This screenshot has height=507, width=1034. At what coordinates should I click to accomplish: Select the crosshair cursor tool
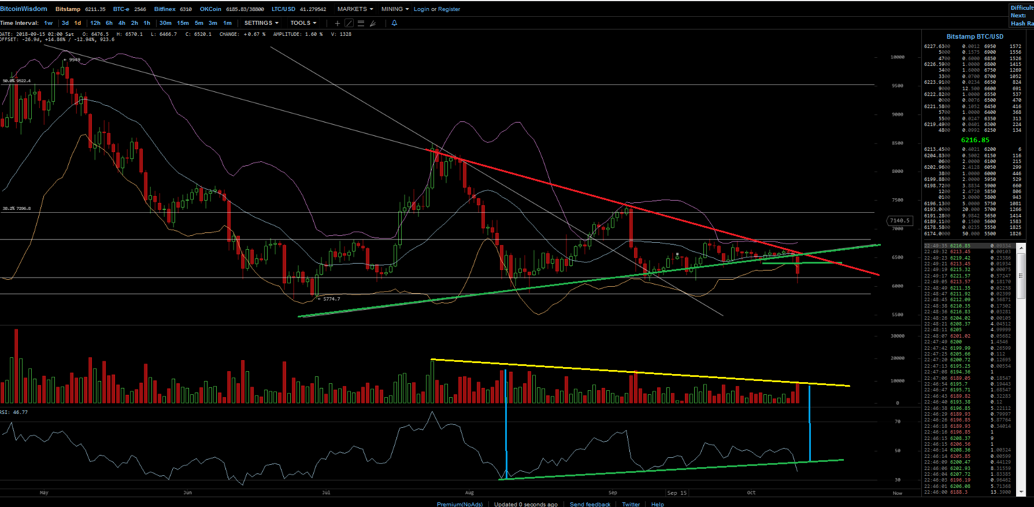(338, 23)
